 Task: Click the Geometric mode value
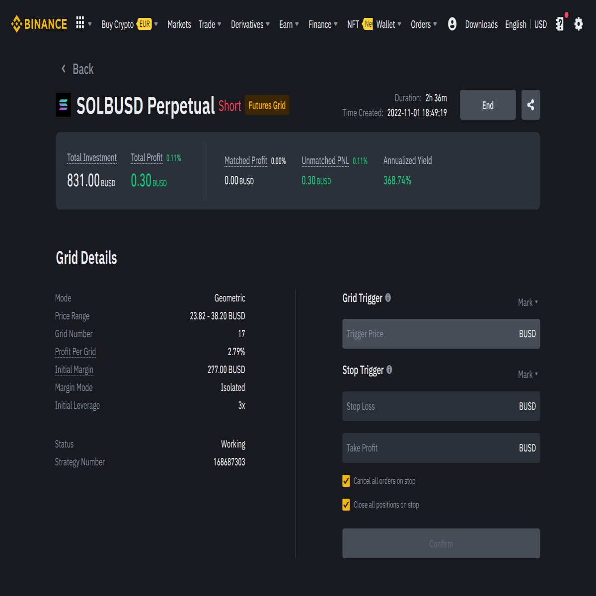(x=230, y=298)
